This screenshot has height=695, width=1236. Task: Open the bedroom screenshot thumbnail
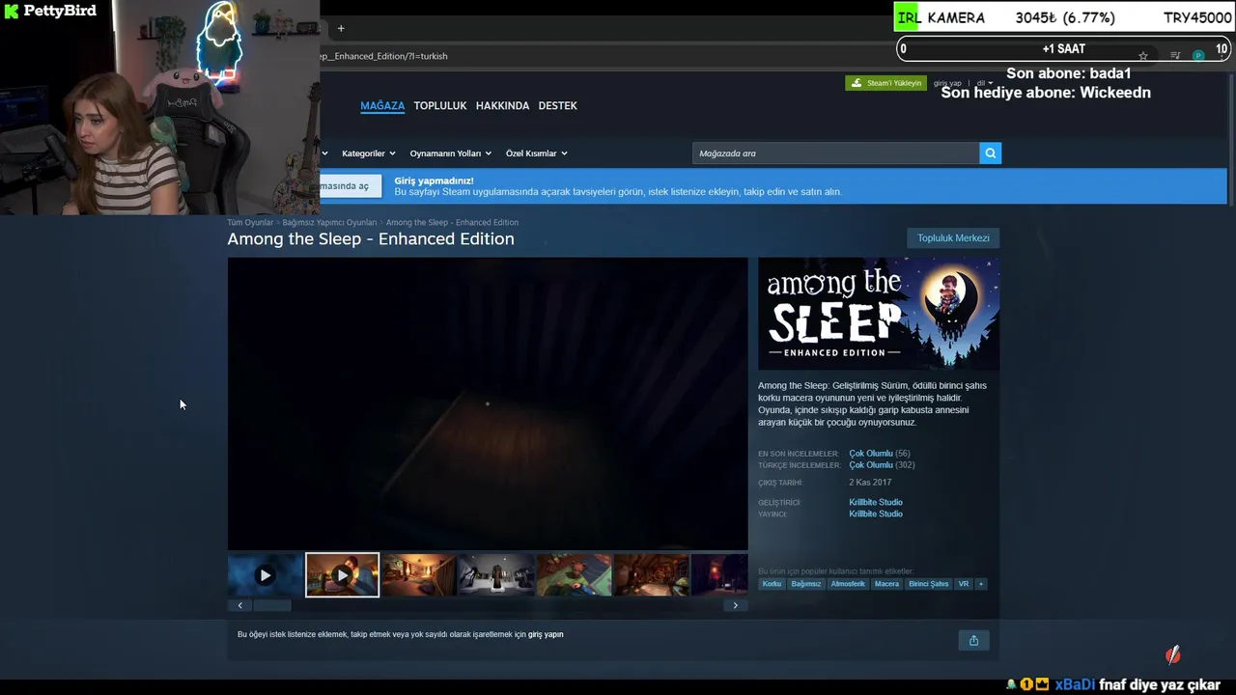pyautogui.click(x=419, y=575)
